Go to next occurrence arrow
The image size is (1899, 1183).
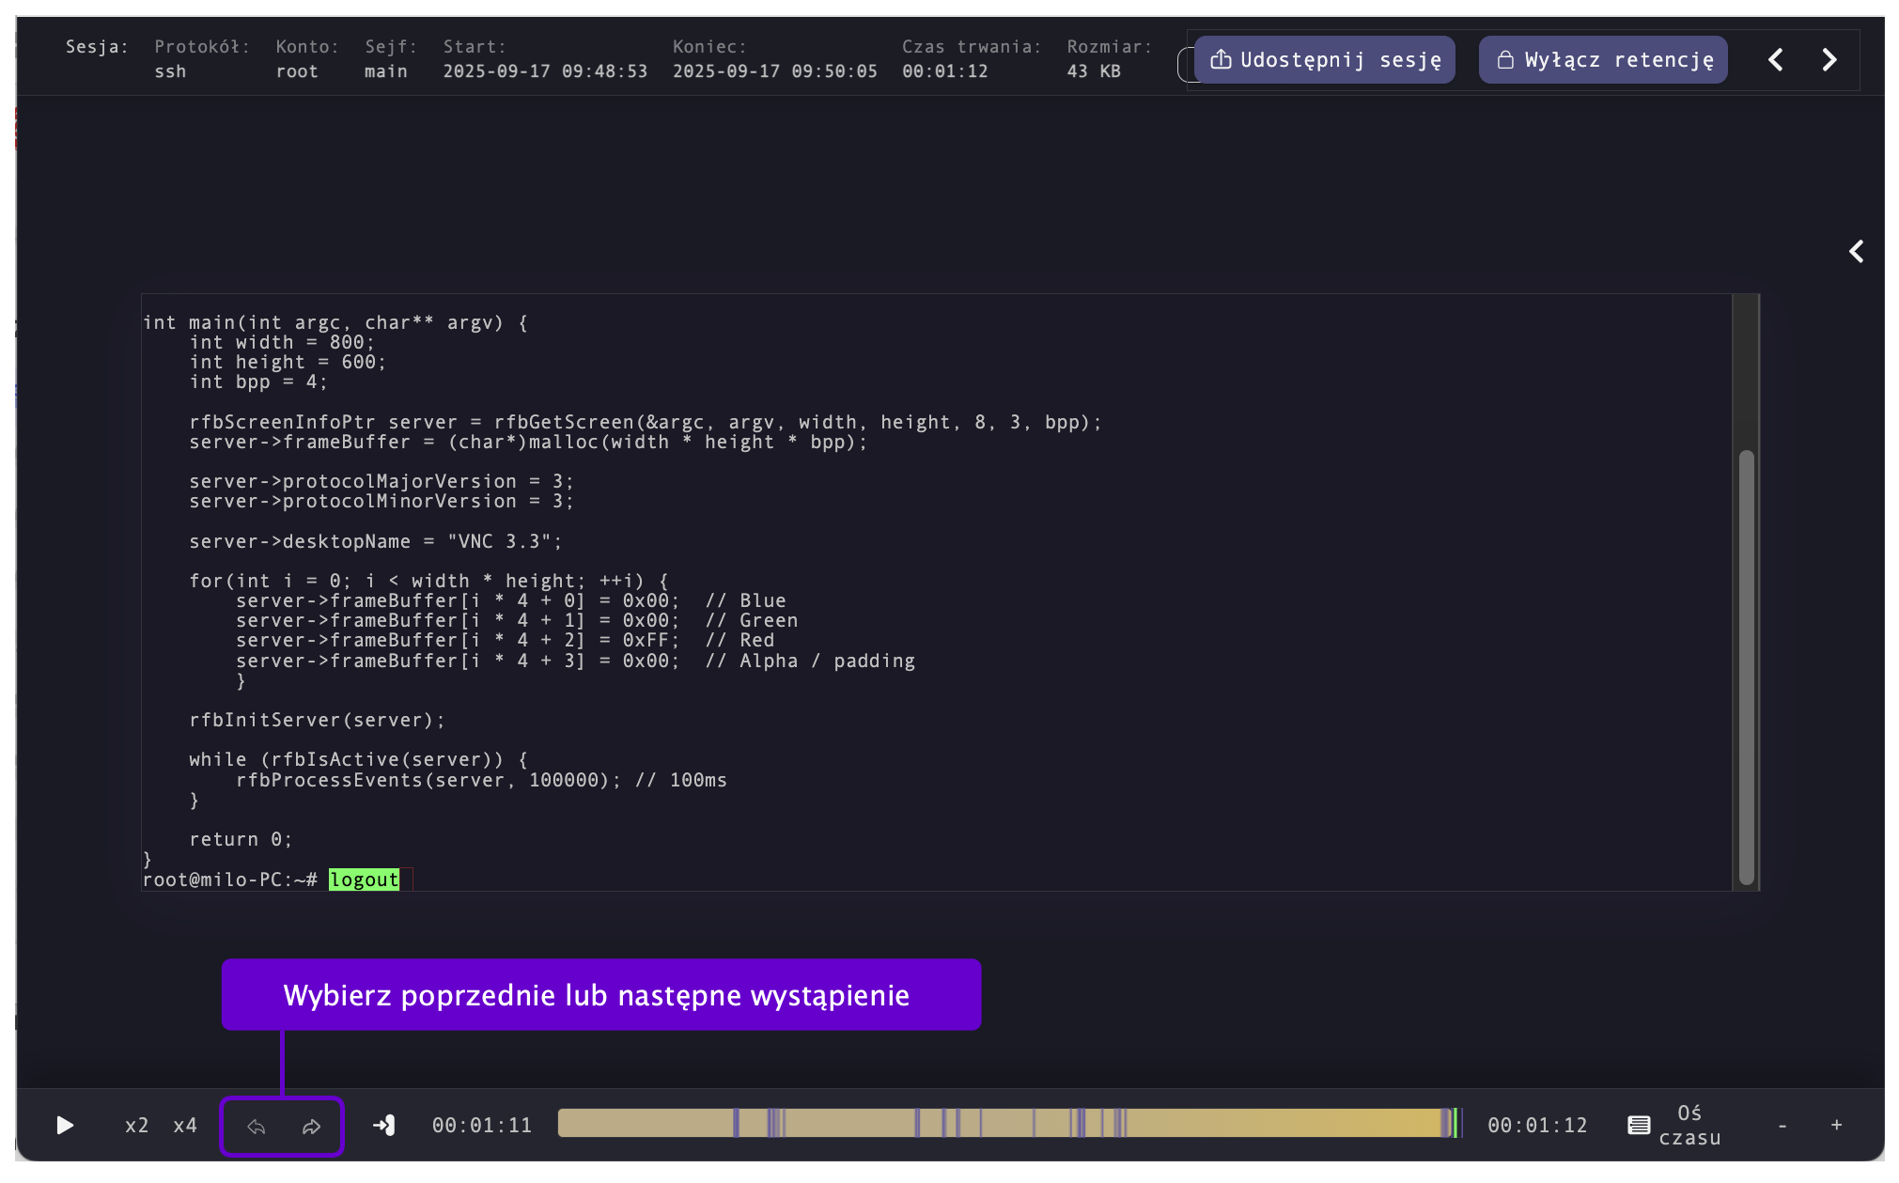tap(311, 1126)
